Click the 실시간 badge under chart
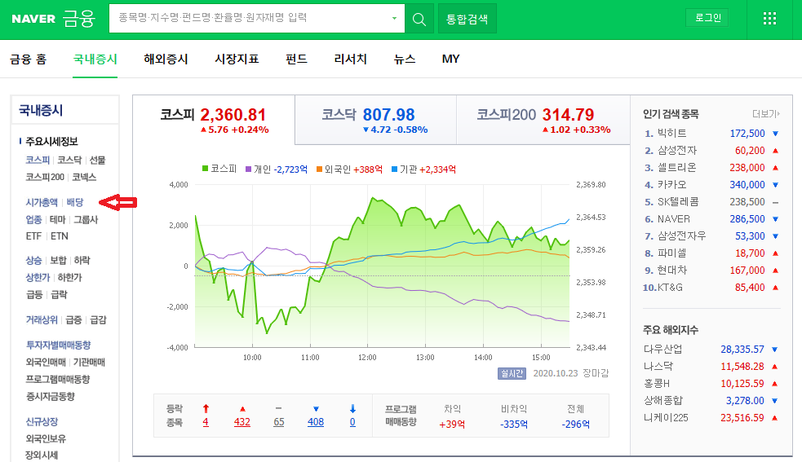 [512, 373]
